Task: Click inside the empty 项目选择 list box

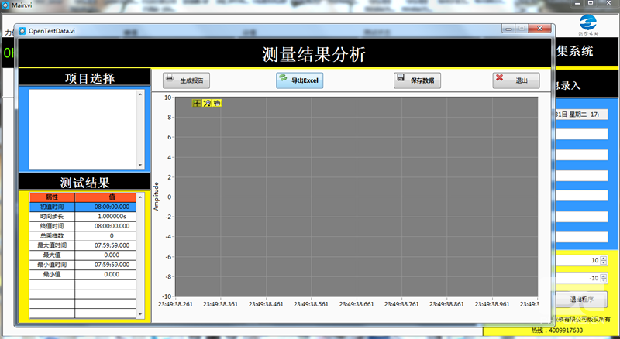Action: pyautogui.click(x=82, y=128)
